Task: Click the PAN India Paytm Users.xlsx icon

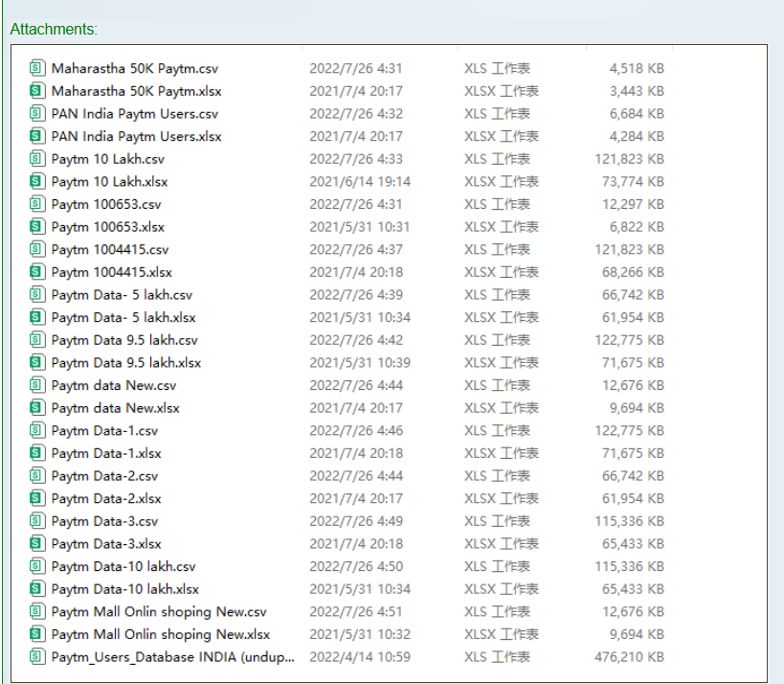Action: (x=37, y=136)
